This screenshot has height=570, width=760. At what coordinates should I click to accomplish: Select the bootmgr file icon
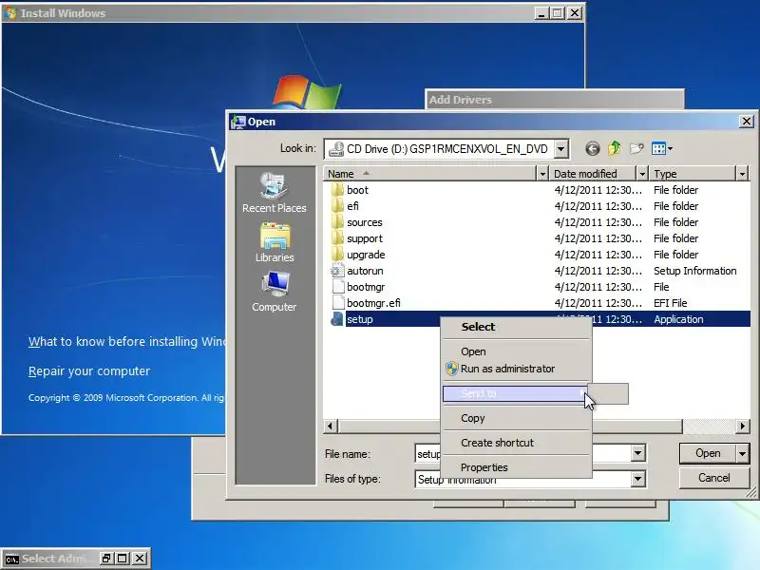tap(337, 287)
